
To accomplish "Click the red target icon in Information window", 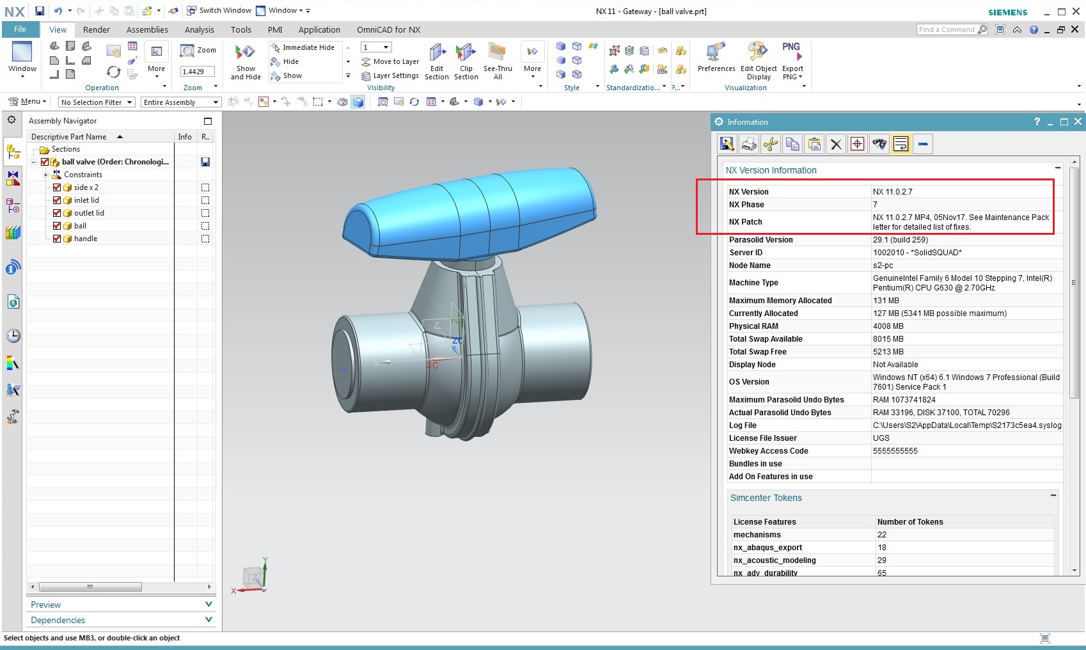I will (858, 144).
